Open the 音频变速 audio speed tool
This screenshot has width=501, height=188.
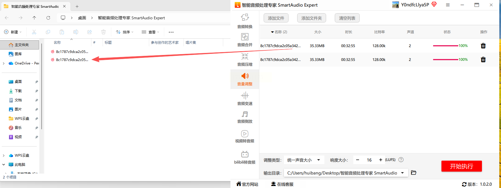click(x=245, y=98)
